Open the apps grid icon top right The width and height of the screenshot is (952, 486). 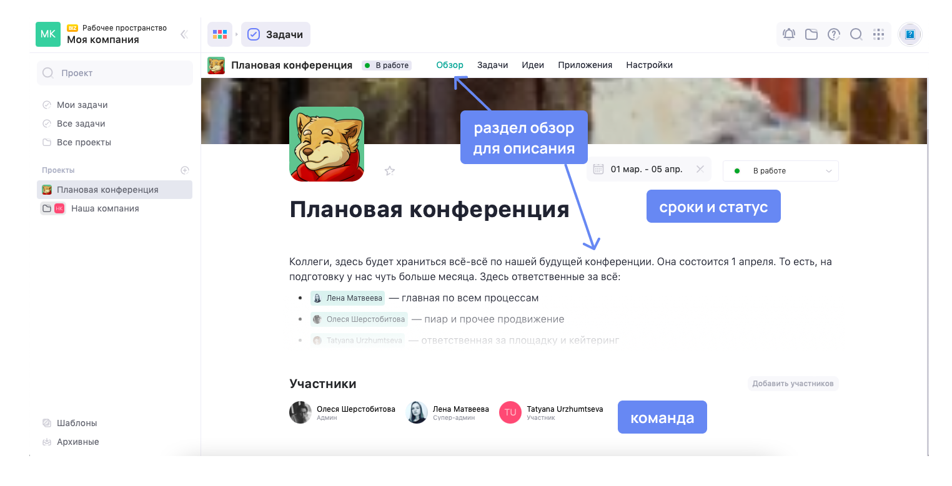878,34
